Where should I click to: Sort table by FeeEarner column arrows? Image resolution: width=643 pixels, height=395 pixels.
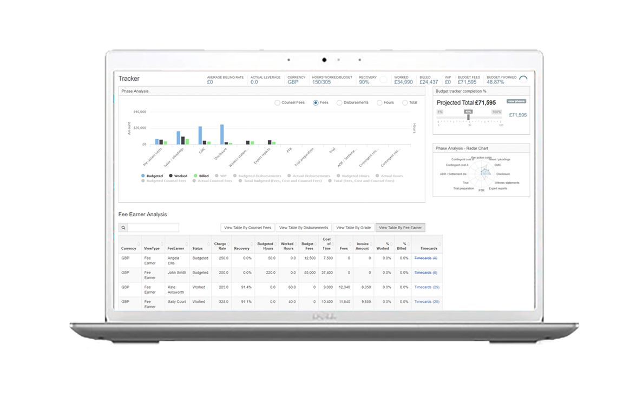point(187,244)
